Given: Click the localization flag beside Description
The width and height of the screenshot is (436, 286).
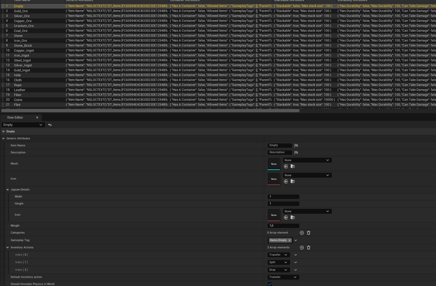Looking at the screenshot, I should (296, 153).
